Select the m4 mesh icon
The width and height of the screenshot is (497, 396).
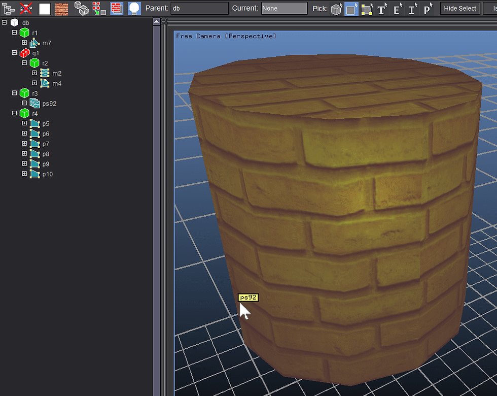(x=45, y=83)
